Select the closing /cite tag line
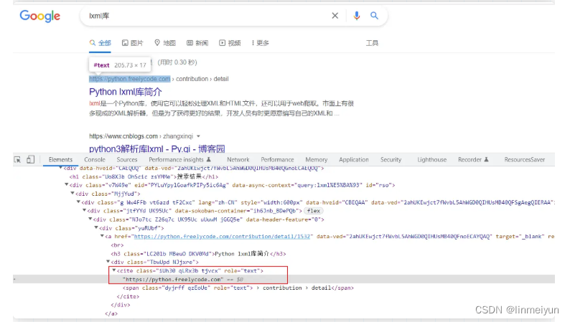570x322 pixels. (x=128, y=297)
